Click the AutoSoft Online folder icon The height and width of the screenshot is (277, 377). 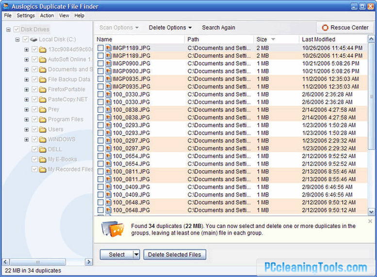coord(43,59)
